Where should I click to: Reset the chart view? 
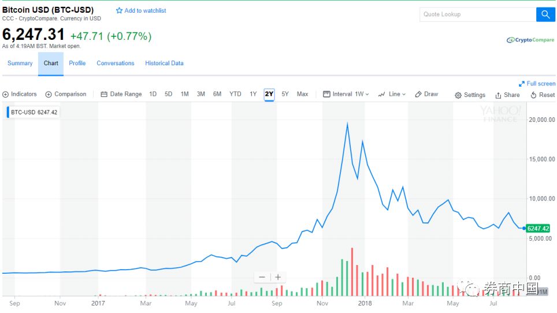pos(543,95)
